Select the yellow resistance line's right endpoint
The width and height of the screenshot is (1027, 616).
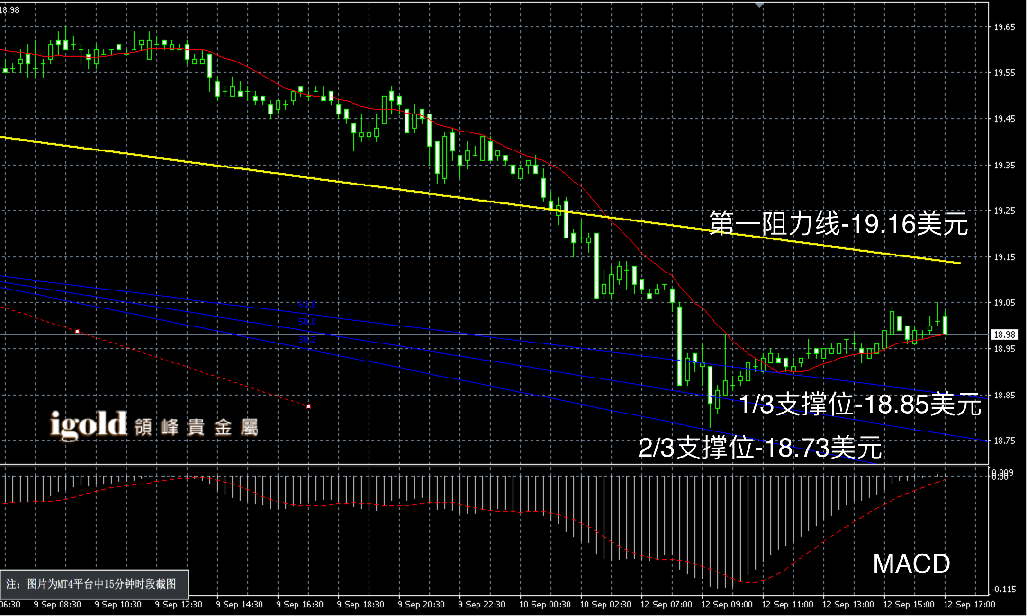click(960, 263)
